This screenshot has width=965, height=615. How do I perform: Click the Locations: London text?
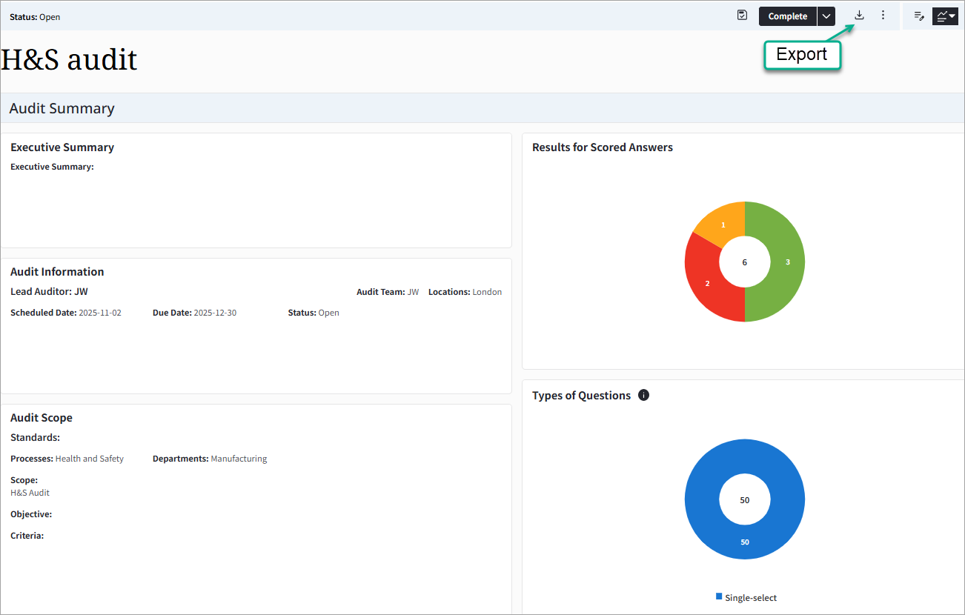point(465,292)
